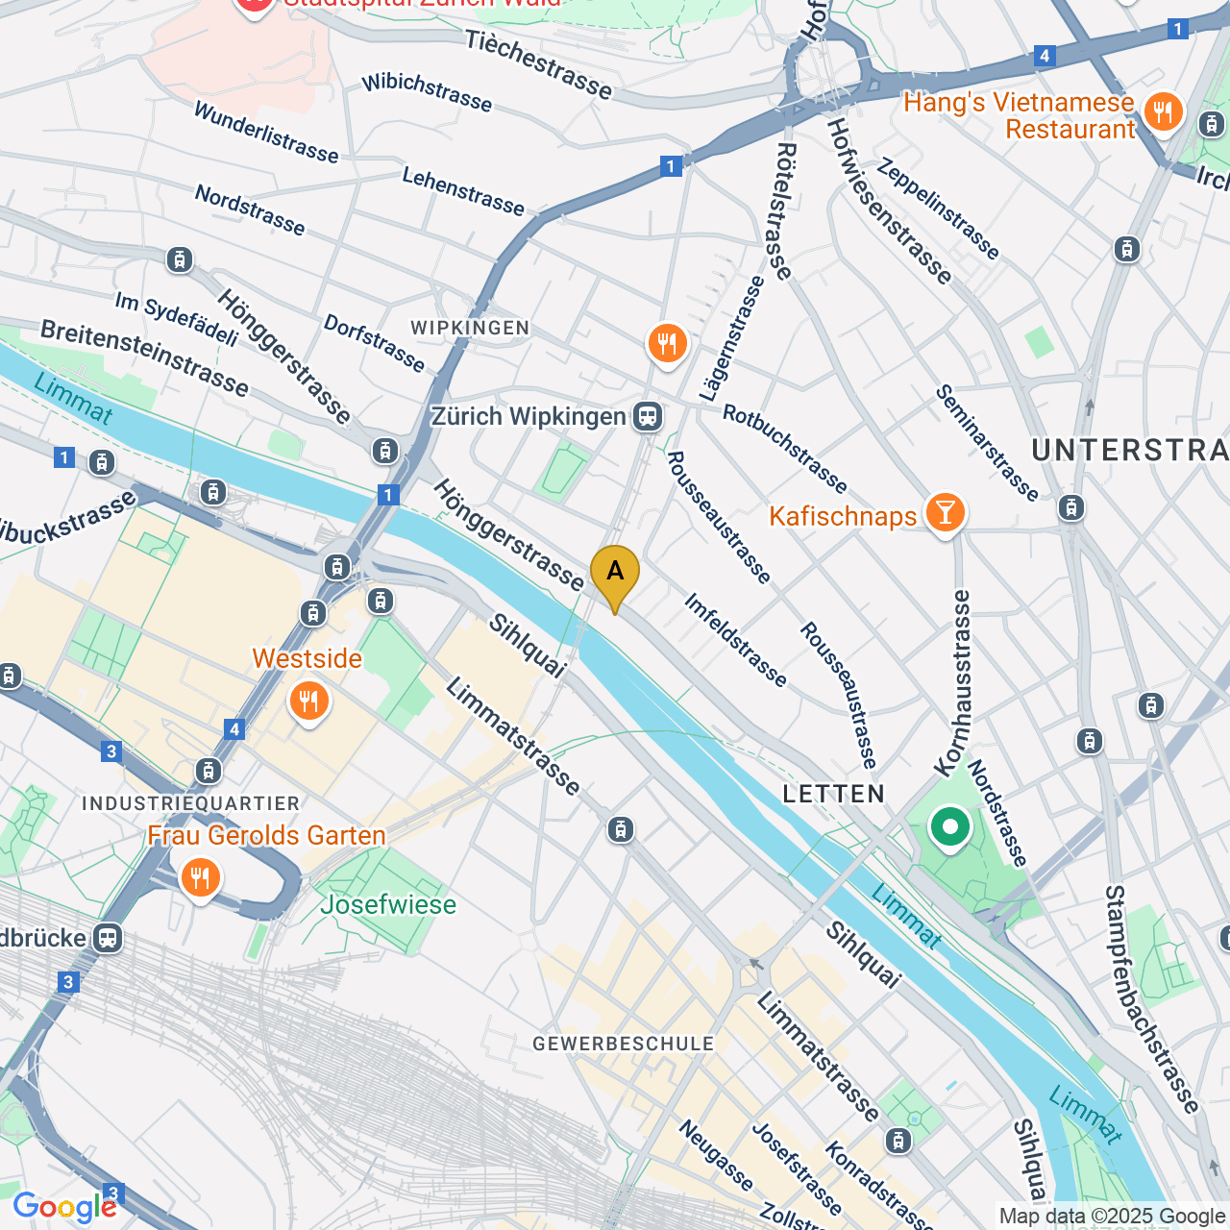The image size is (1230, 1230).
Task: Click the Frau Gerolds Garten restaurant pin
Action: (x=200, y=879)
